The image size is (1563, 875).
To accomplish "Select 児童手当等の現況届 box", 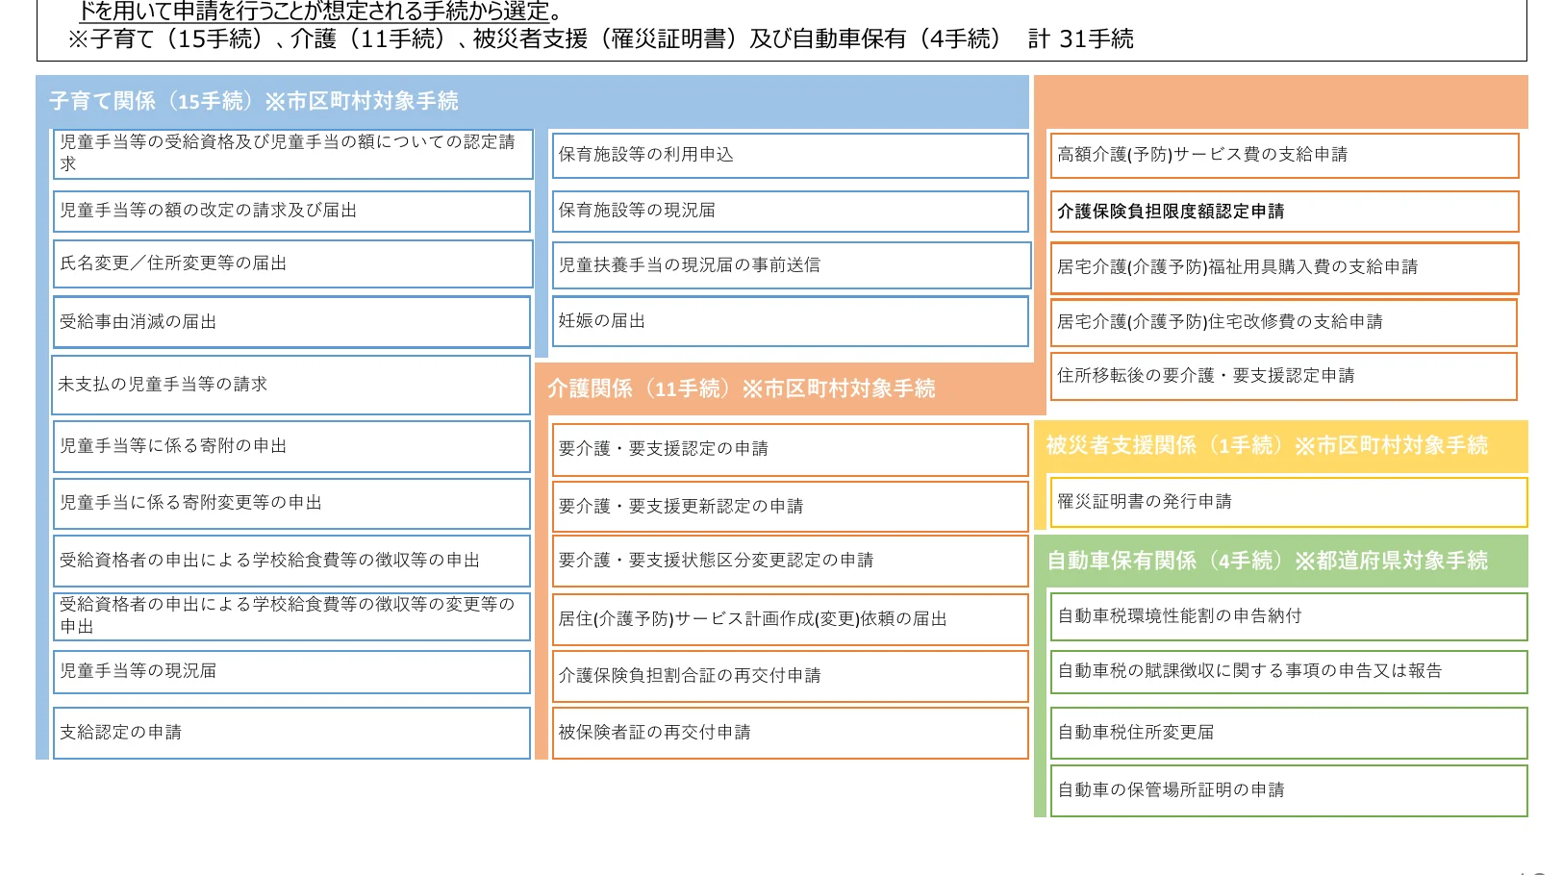I will point(291,671).
